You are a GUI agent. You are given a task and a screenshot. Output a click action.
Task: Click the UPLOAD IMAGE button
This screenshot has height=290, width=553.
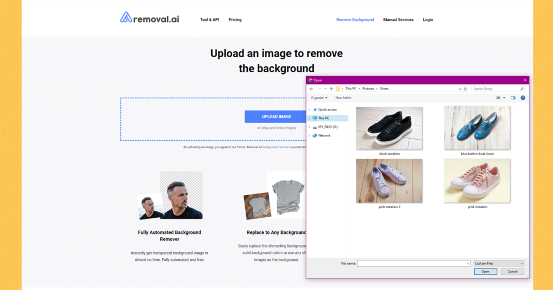click(275, 116)
